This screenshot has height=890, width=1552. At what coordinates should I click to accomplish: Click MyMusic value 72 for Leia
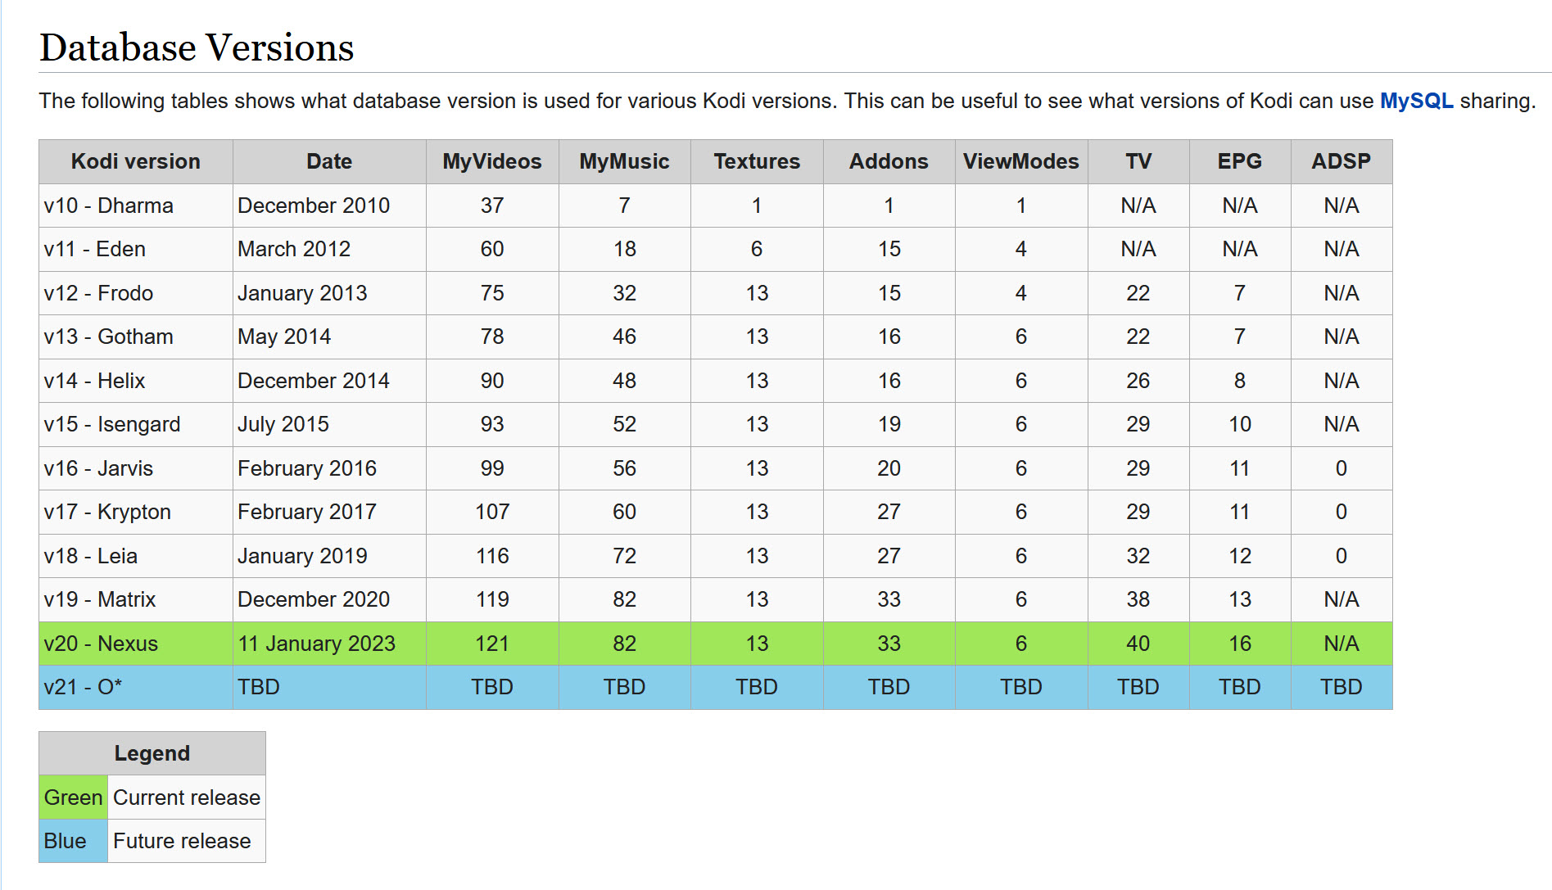pos(624,556)
